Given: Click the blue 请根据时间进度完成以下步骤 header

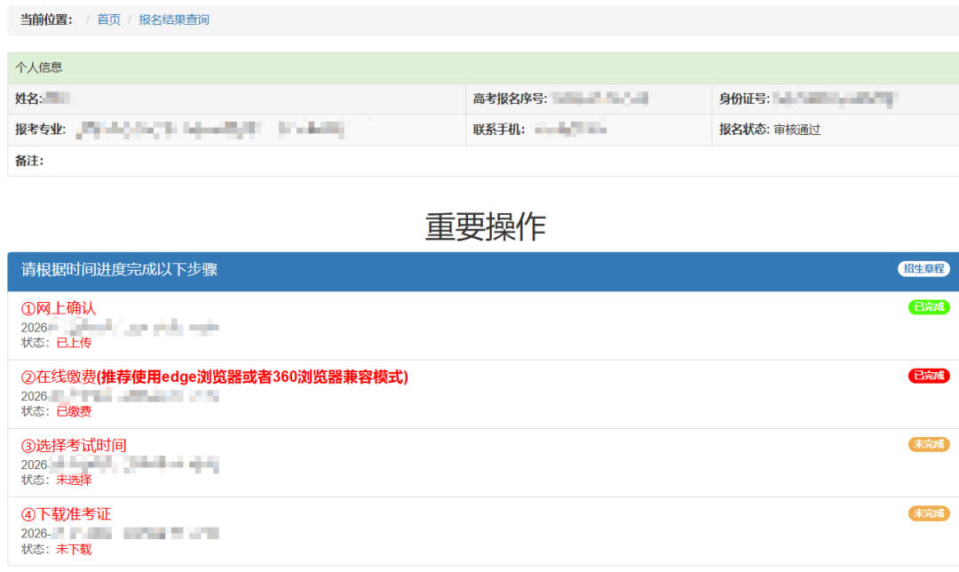Looking at the screenshot, I should pos(120,270).
